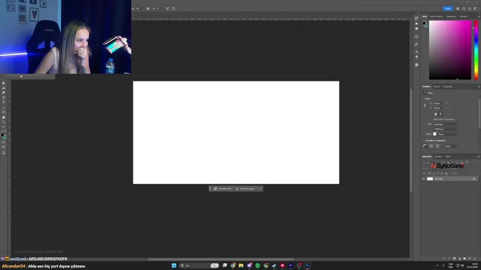The image size is (481, 270).
Task: Open the Layers panel flyout menu
Action: 479,156
